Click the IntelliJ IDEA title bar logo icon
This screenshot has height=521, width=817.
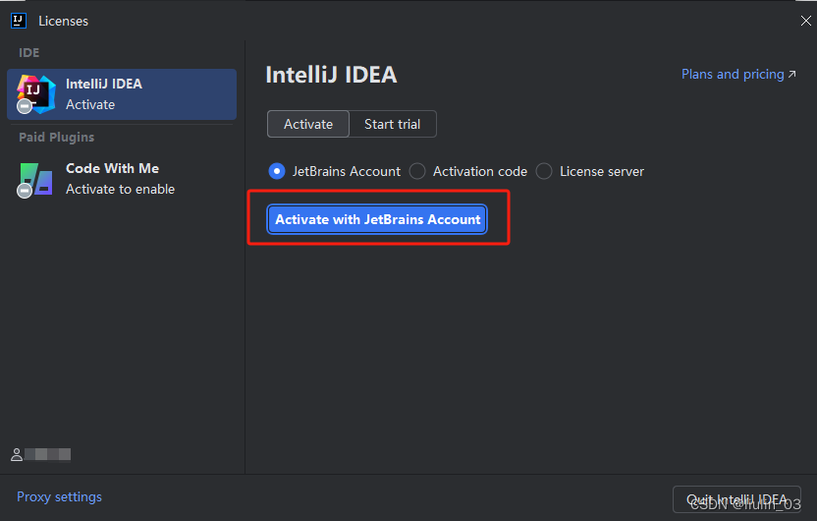click(x=19, y=21)
